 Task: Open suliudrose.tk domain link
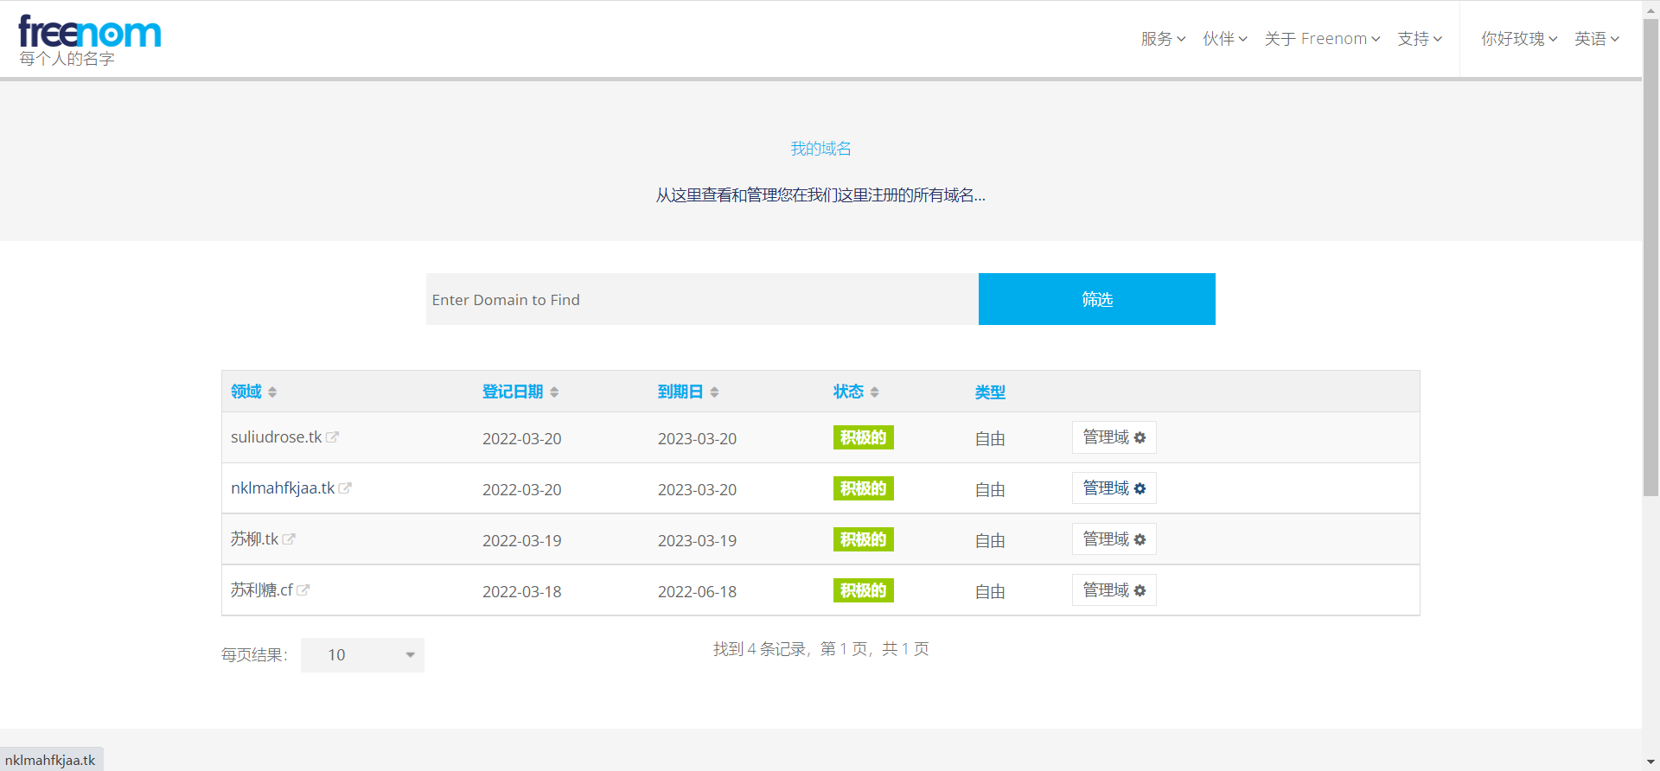276,437
